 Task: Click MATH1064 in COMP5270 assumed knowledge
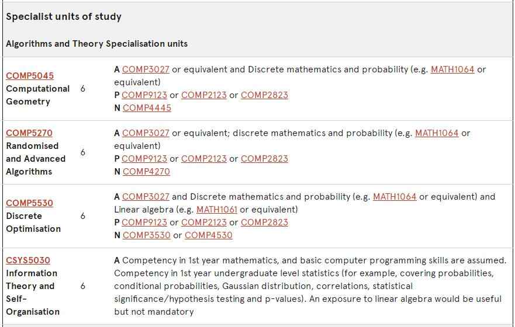click(437, 133)
